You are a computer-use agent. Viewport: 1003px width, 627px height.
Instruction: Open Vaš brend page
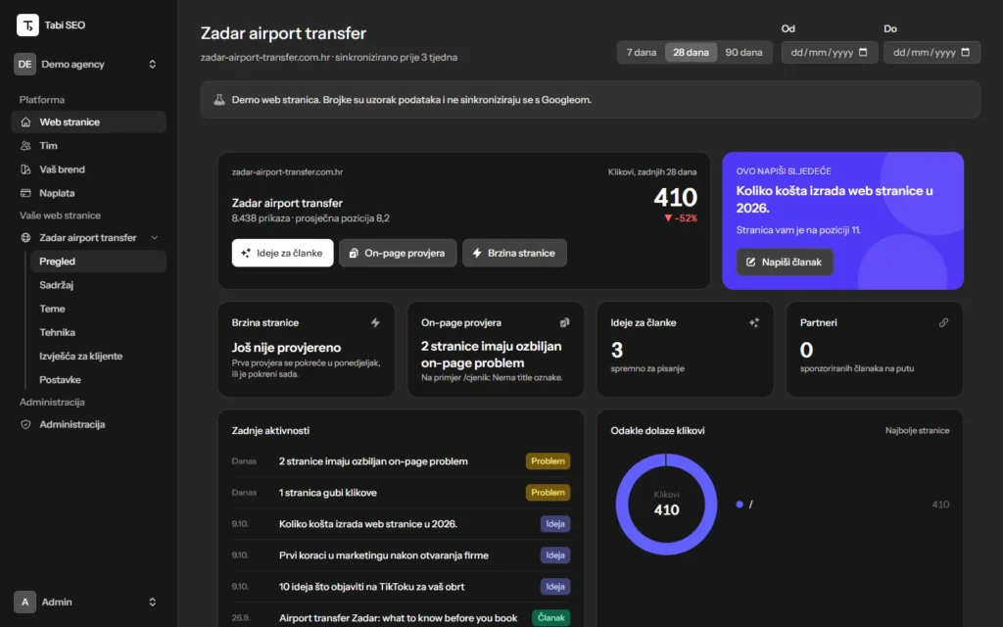[89, 169]
